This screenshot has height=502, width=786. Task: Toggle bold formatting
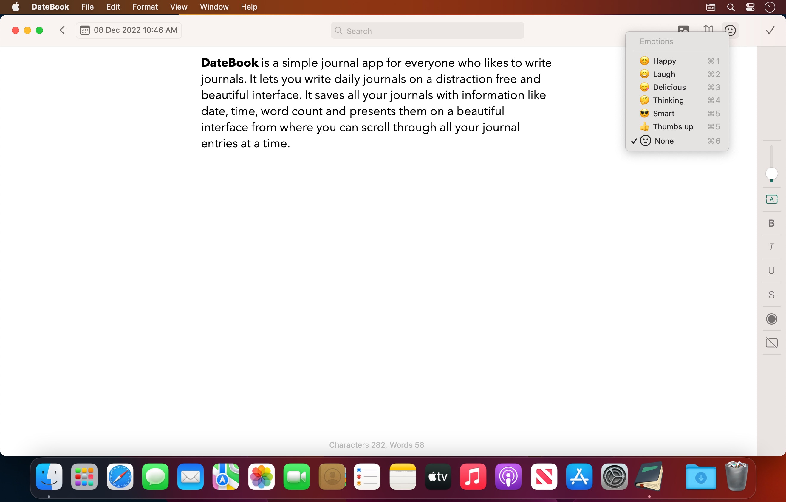771,223
